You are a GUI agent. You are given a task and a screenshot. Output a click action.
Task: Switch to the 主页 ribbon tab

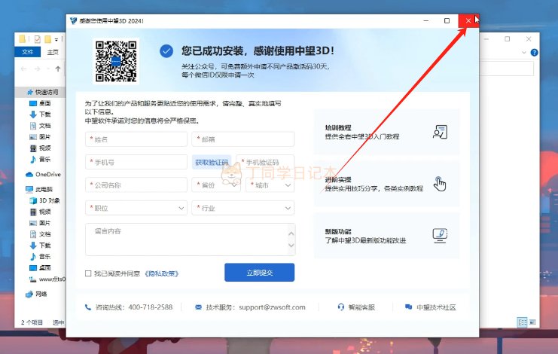pos(52,52)
